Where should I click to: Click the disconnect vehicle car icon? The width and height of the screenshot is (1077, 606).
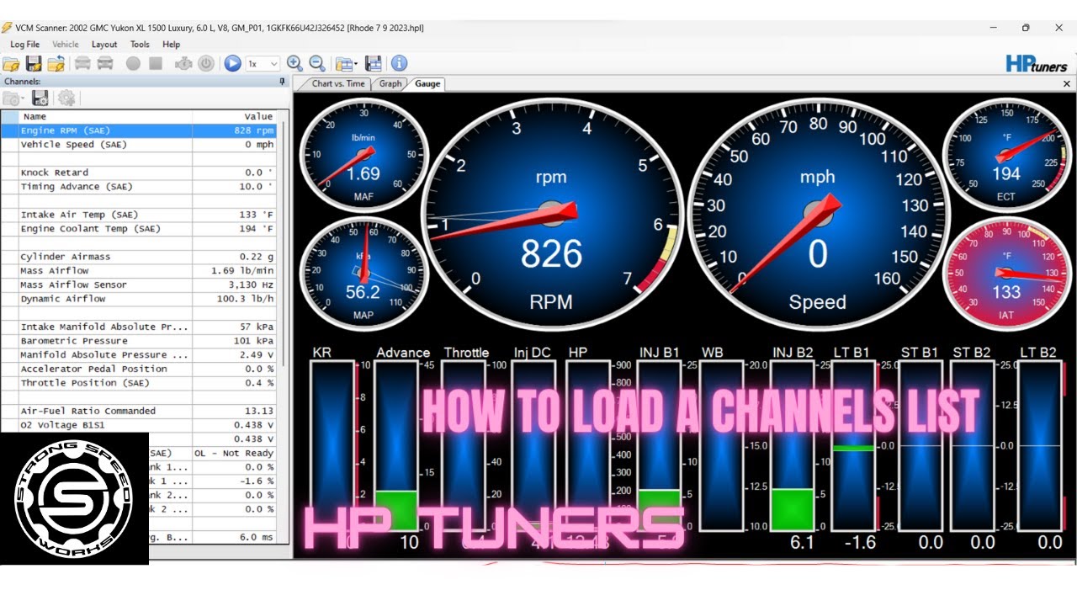click(x=105, y=63)
